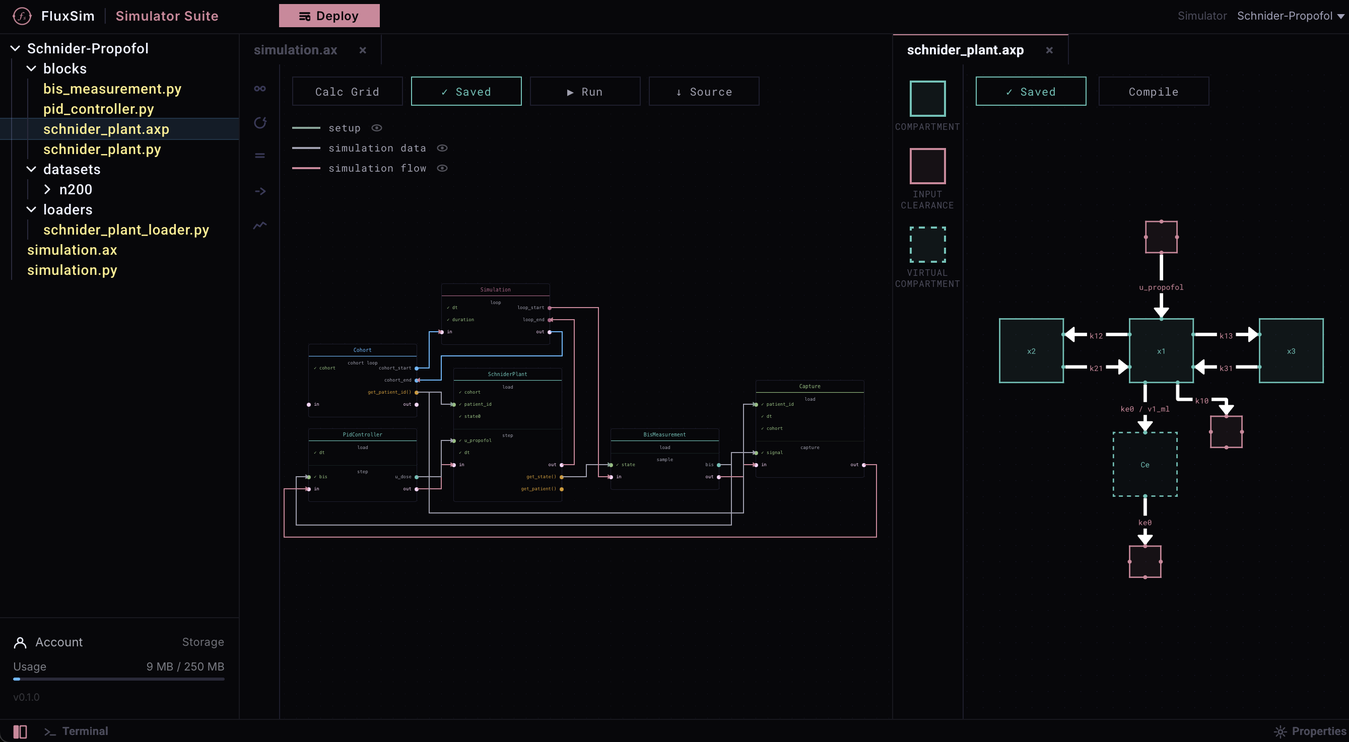The height and width of the screenshot is (742, 1349).
Task: Select the Input Clearance palette tool
Action: (927, 166)
